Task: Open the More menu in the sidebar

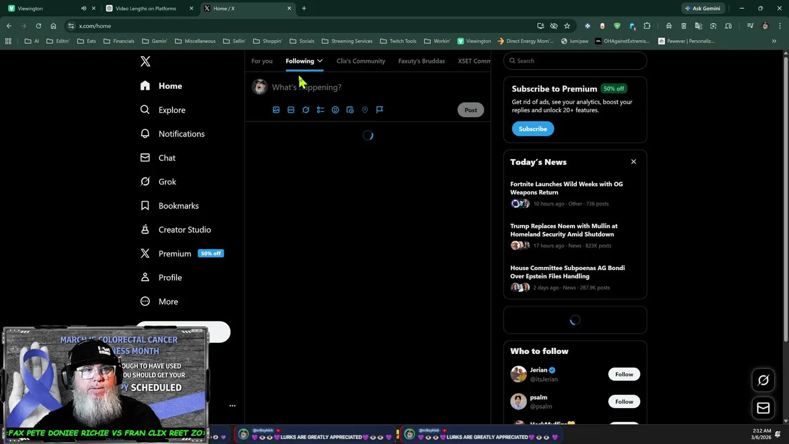Action: [x=159, y=302]
